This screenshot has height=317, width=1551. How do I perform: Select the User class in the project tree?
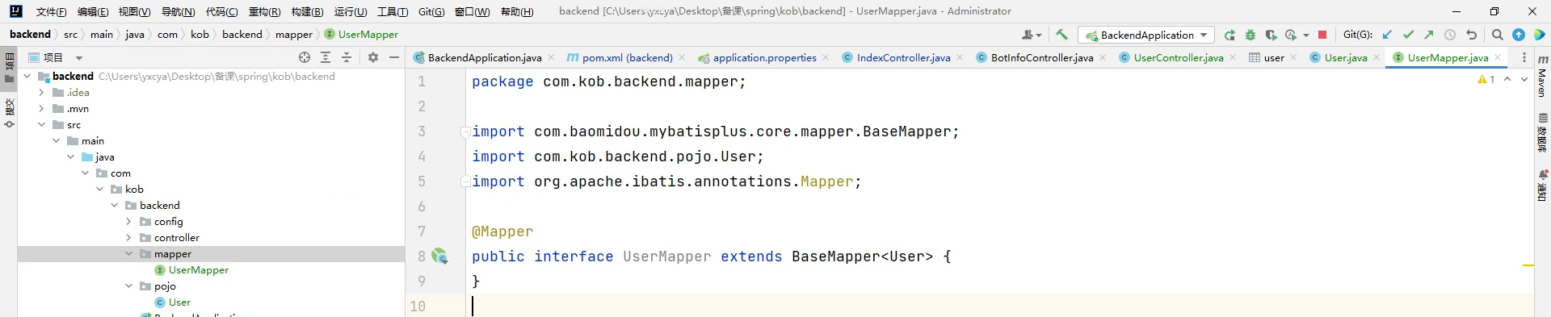pyautogui.click(x=179, y=302)
